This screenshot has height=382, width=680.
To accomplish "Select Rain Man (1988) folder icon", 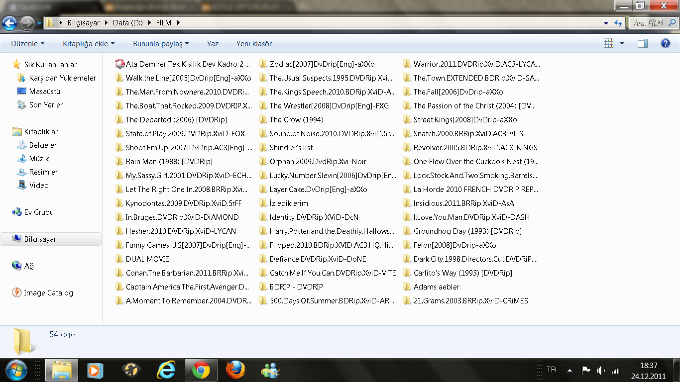I will pos(119,162).
